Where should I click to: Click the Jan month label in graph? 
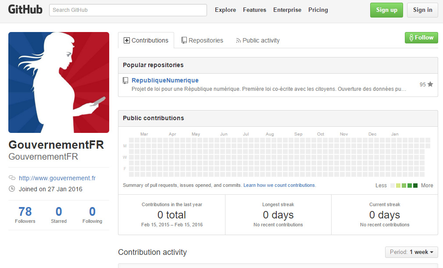click(395, 134)
